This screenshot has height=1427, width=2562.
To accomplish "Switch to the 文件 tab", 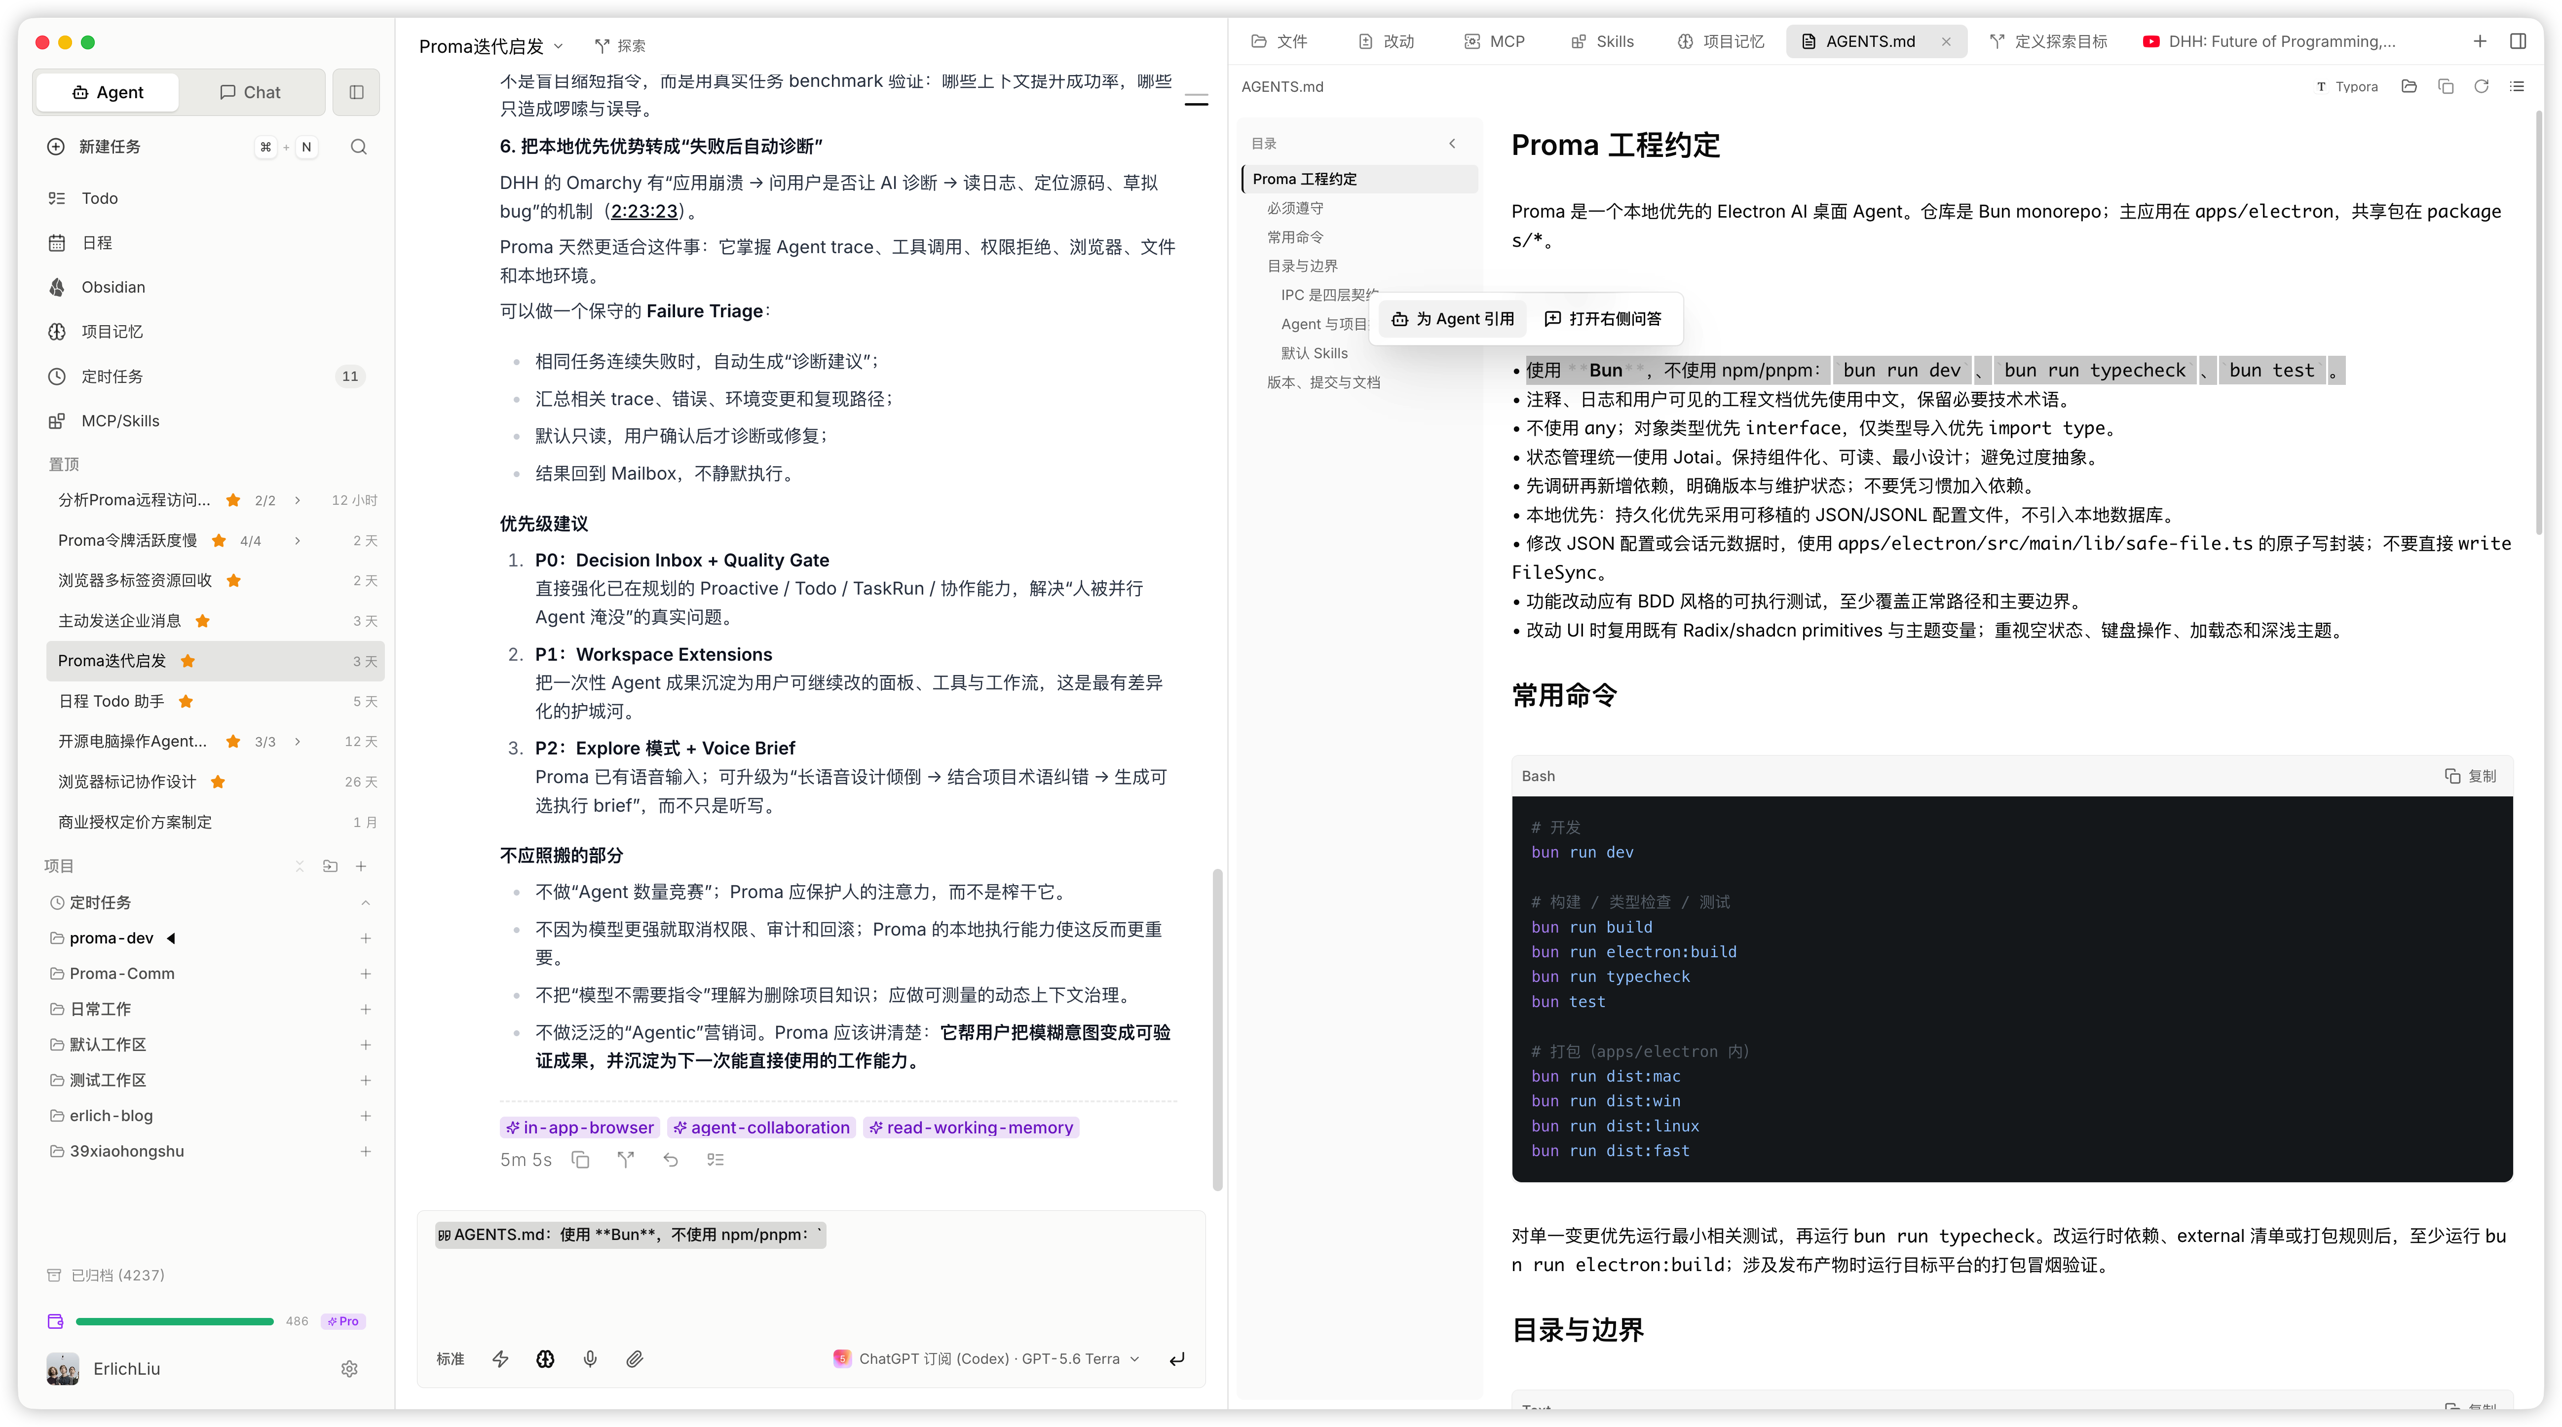I will pyautogui.click(x=1279, y=41).
